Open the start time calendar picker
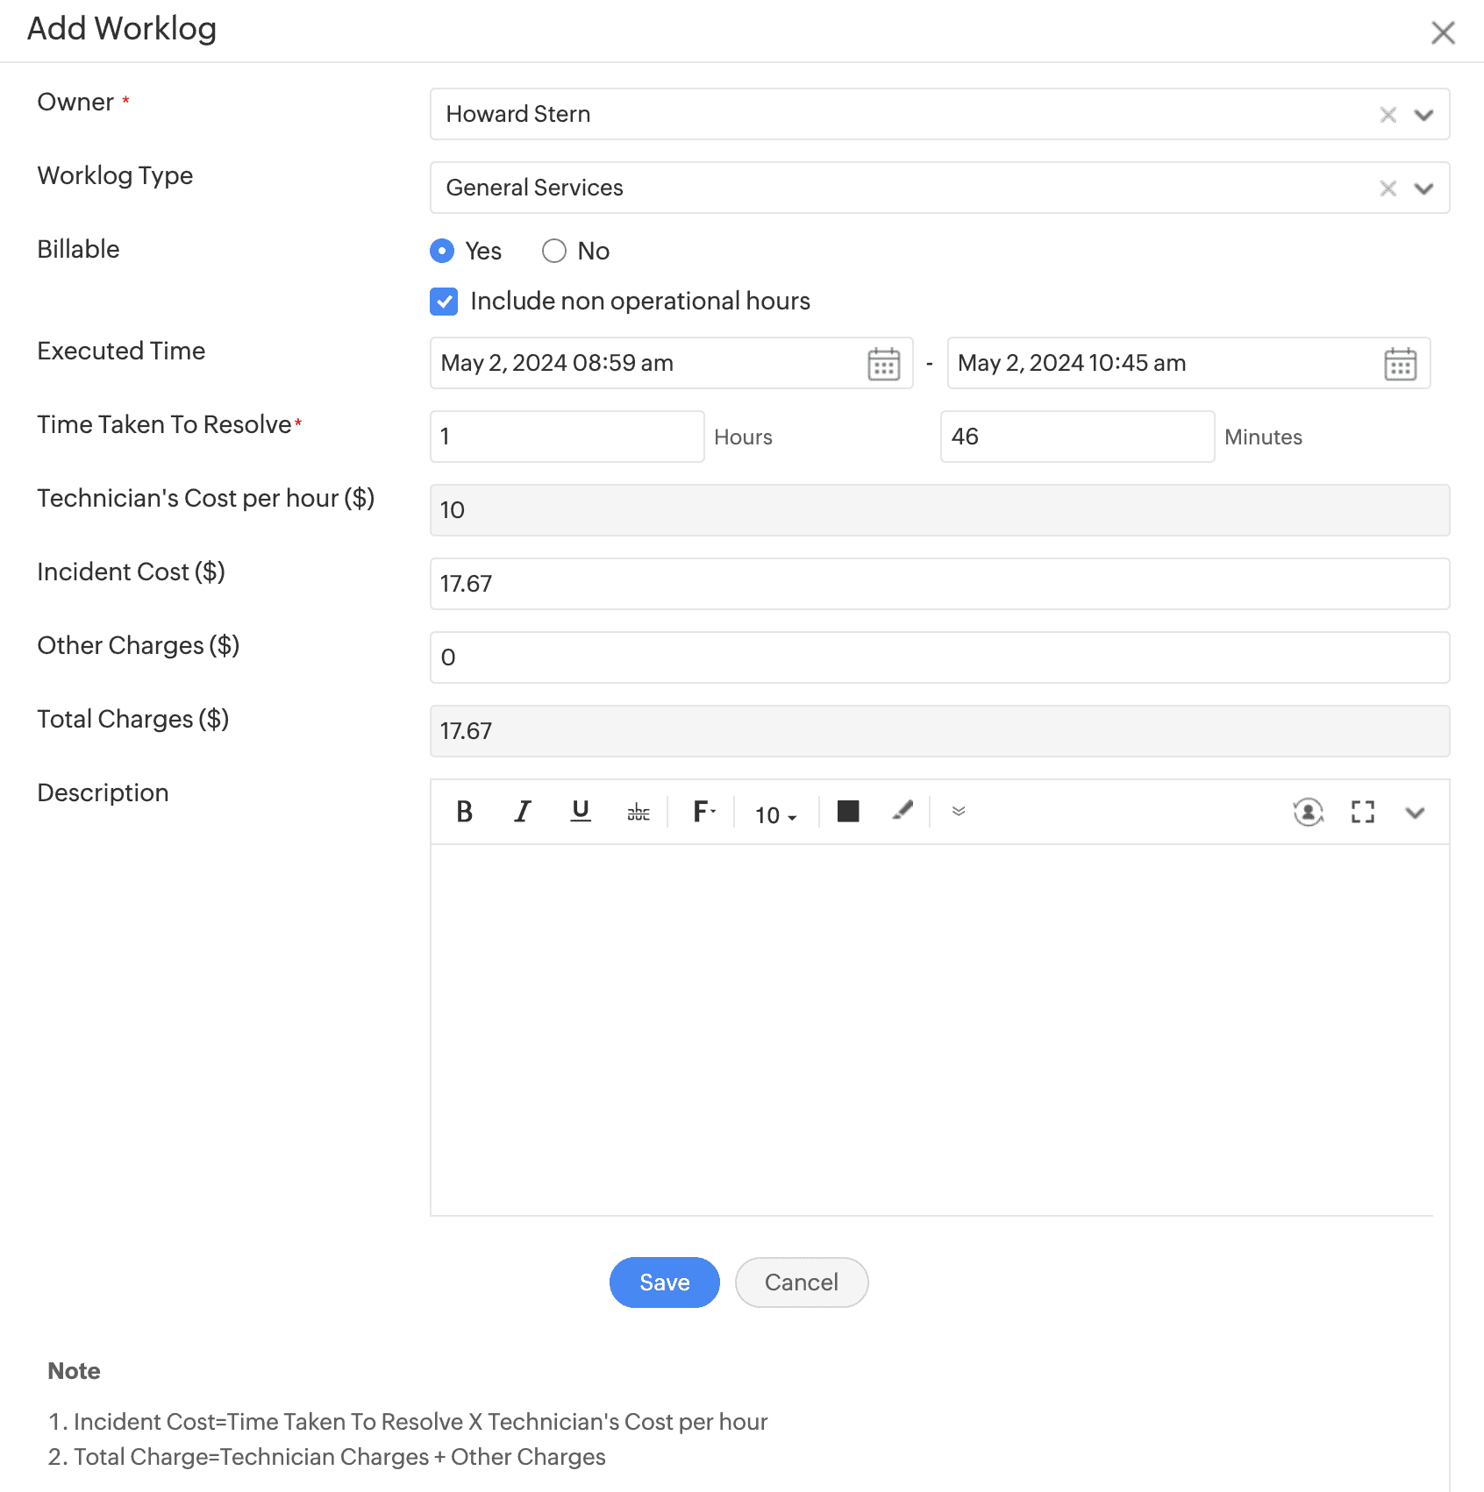Viewport: 1484px width, 1492px height. 883,364
